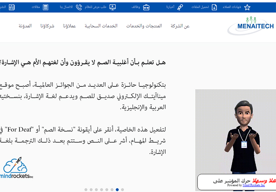Select the last carousel dot on the right
Screen dimensions: 276x192
coord(123,190)
